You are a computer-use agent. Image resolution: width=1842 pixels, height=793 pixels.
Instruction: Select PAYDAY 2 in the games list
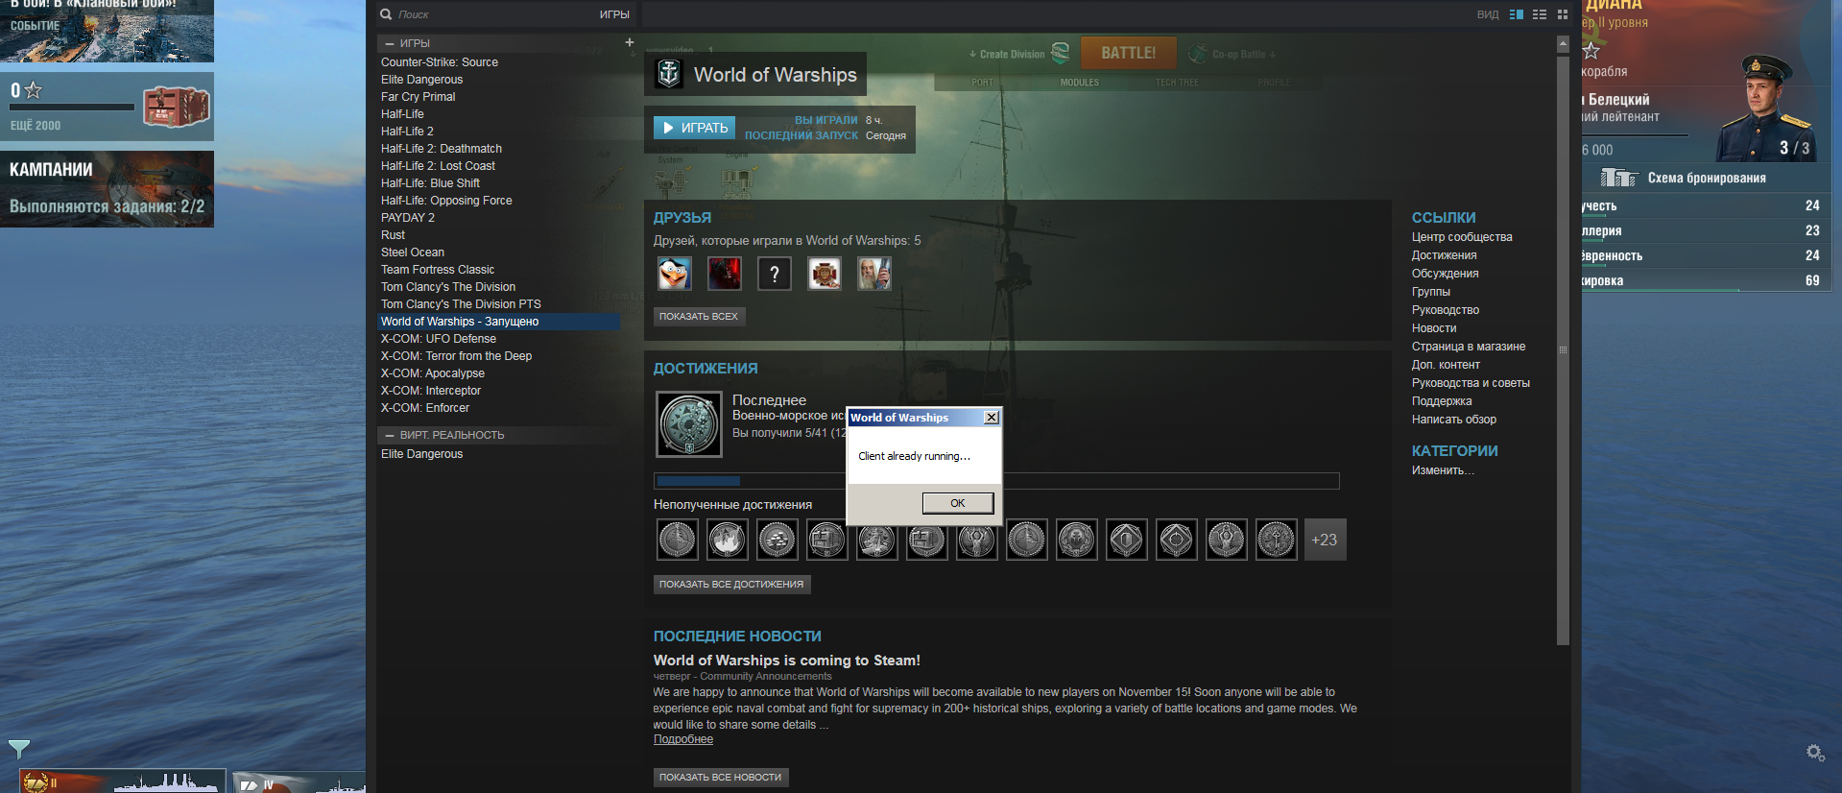point(408,218)
